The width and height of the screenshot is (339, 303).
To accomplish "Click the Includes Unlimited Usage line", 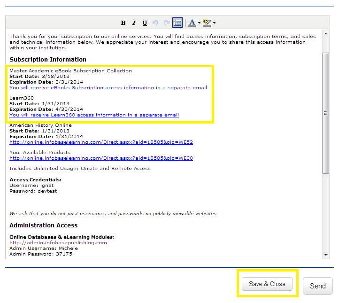I will tap(80, 169).
